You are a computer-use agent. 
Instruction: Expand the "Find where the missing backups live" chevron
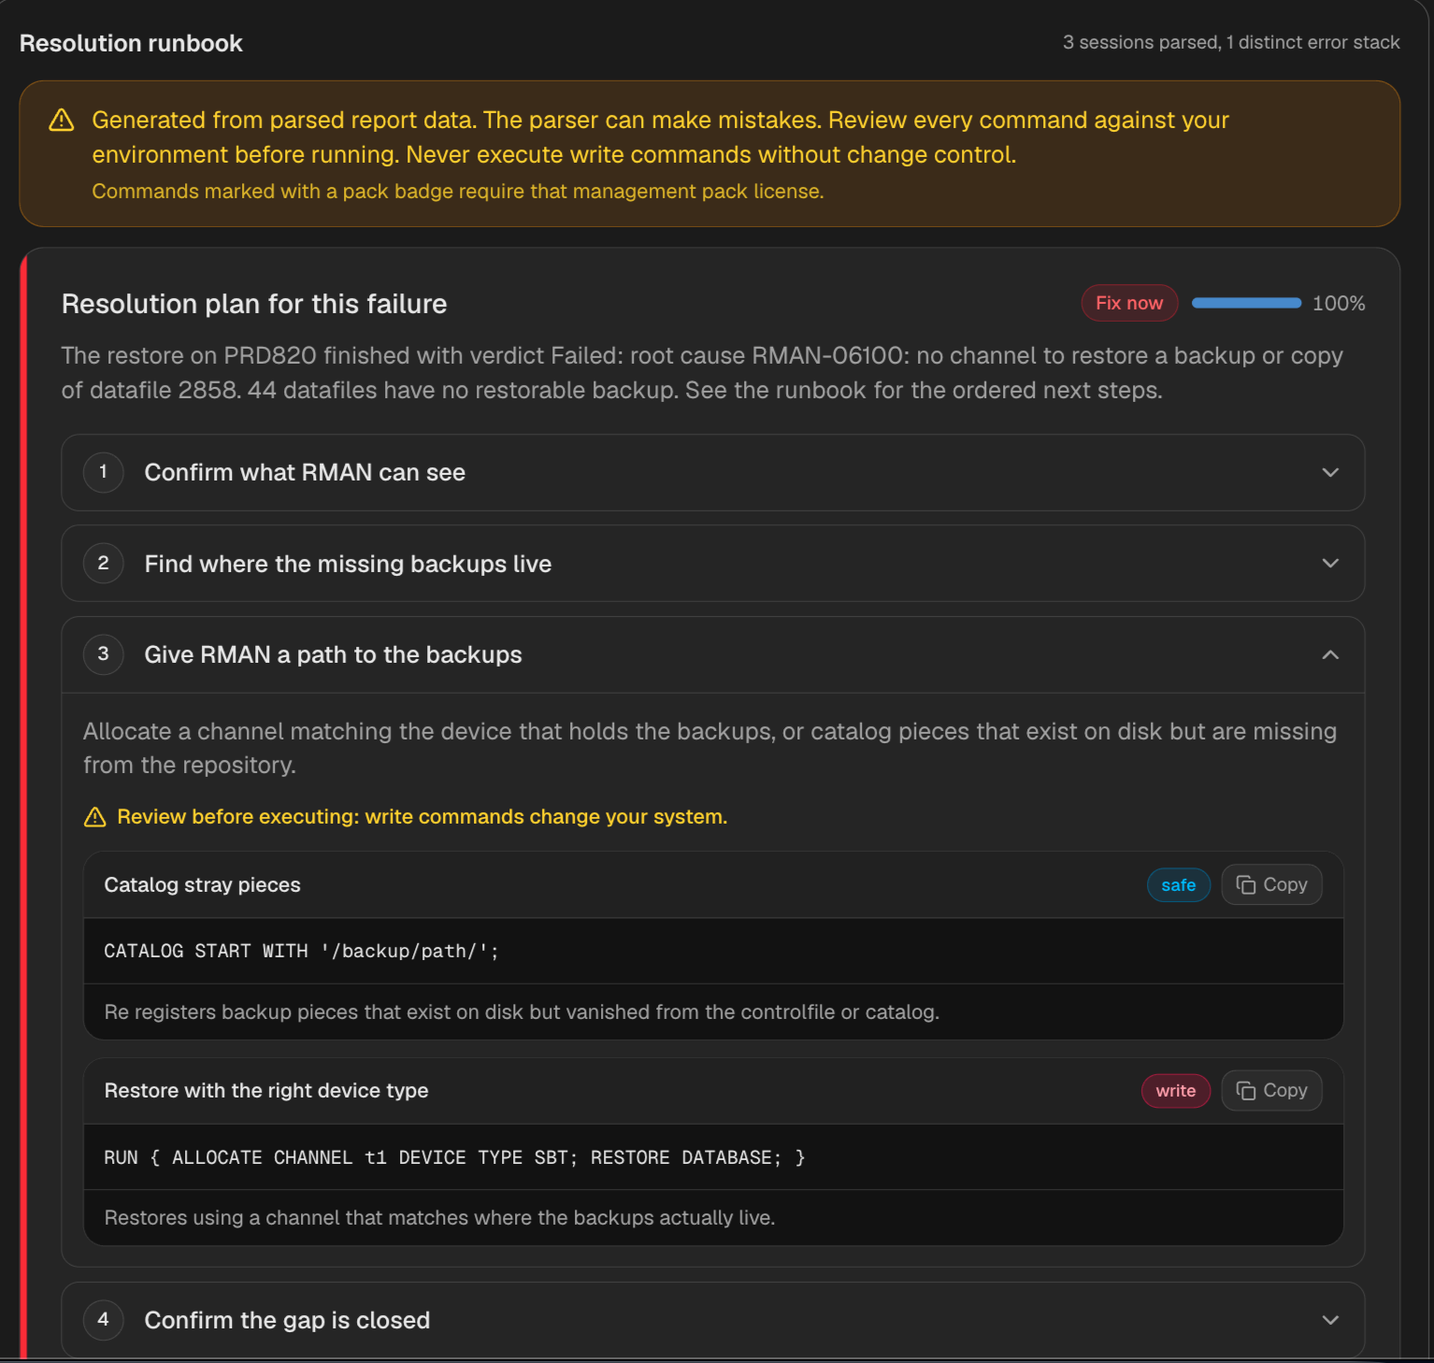click(1330, 563)
